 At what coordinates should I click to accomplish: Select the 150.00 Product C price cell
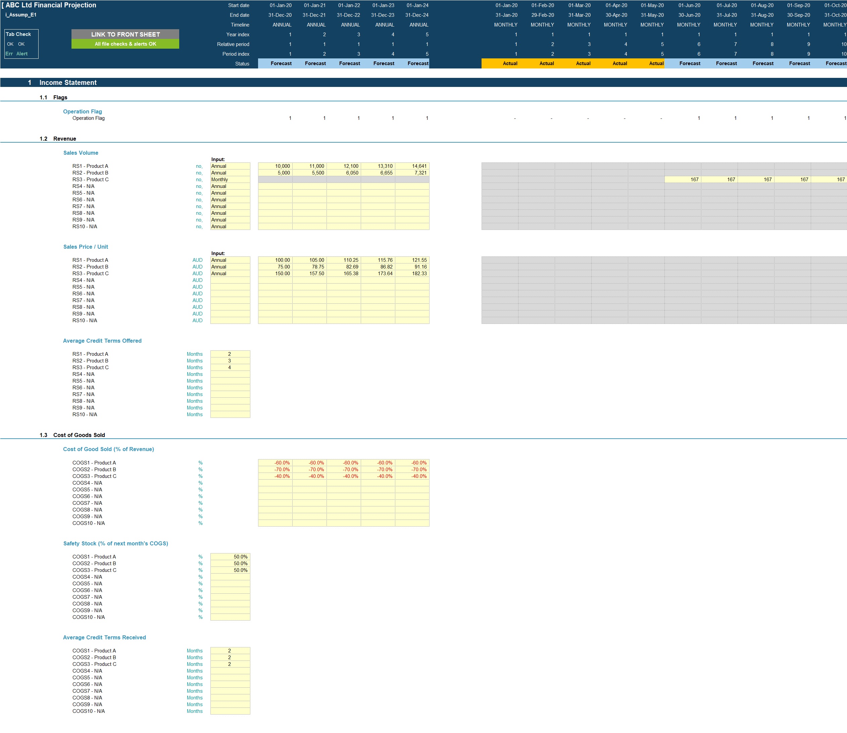(x=275, y=273)
